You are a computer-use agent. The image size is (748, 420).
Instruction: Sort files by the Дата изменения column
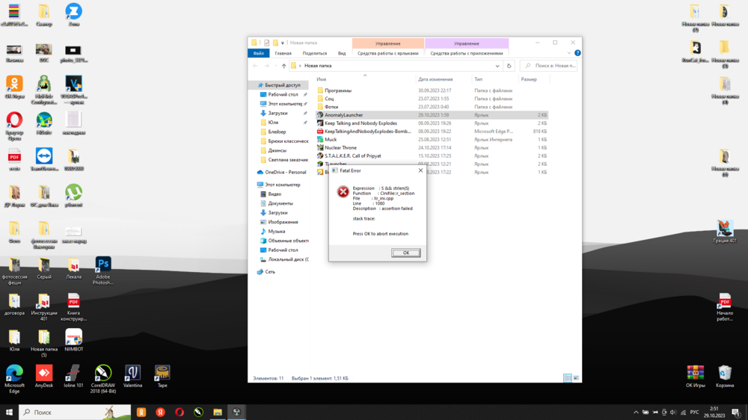pyautogui.click(x=435, y=78)
